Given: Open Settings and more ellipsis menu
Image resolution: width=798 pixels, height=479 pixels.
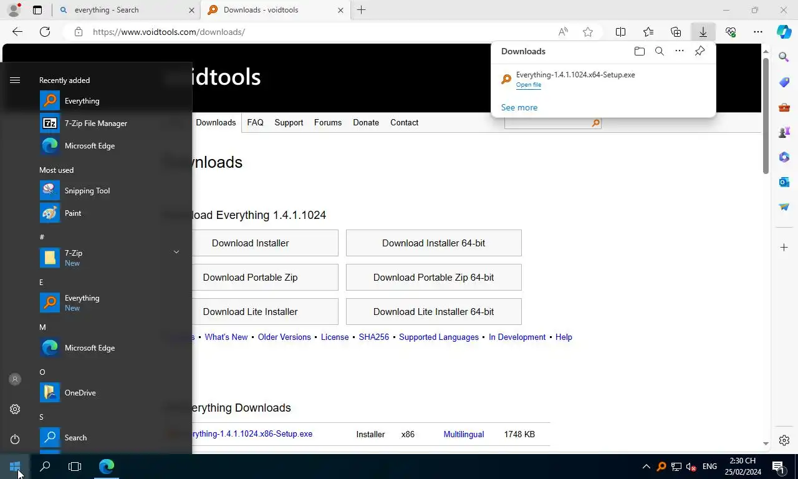Looking at the screenshot, I should [758, 32].
